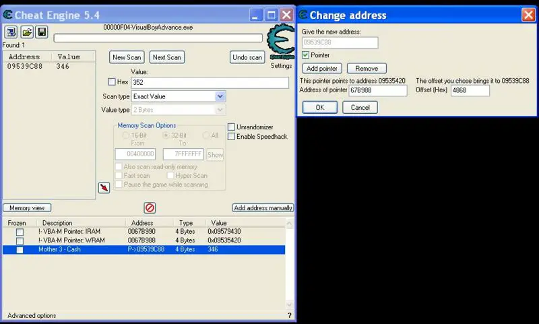Freeze the VBA-M Pointer: WRAM entry

20,241
